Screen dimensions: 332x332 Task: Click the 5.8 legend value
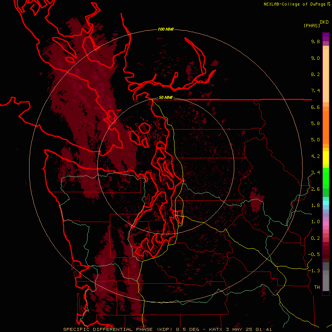(x=315, y=124)
